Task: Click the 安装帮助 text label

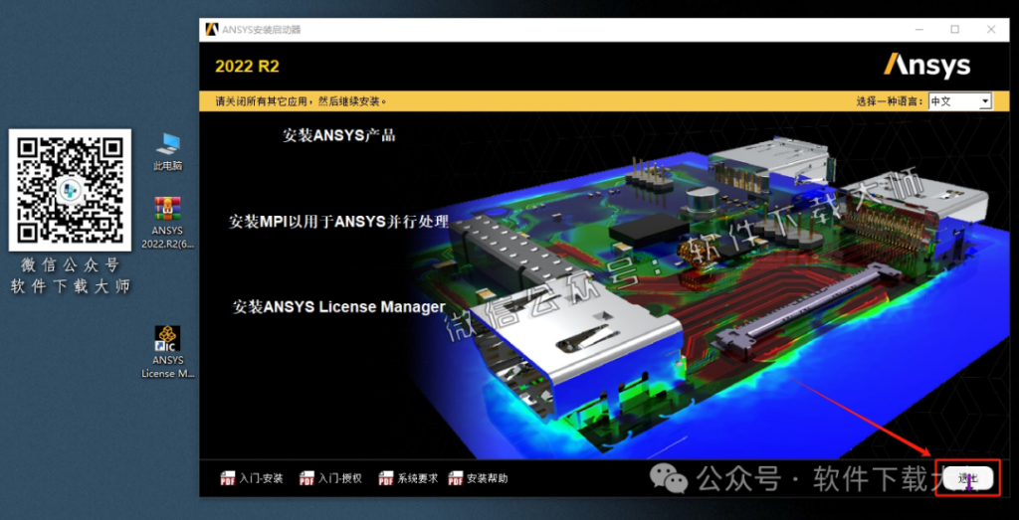Action: (x=488, y=479)
